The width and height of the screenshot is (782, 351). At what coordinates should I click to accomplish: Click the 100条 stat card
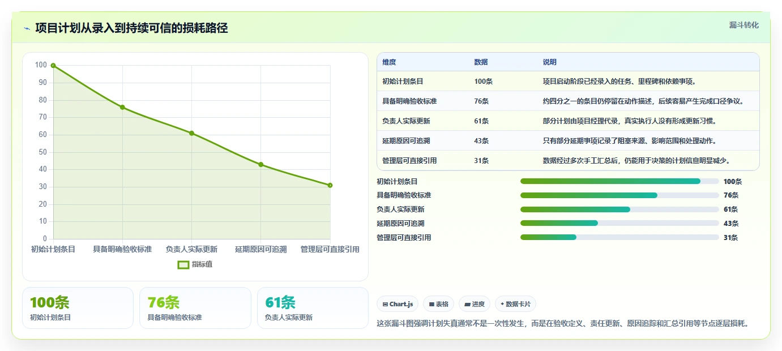click(78, 308)
